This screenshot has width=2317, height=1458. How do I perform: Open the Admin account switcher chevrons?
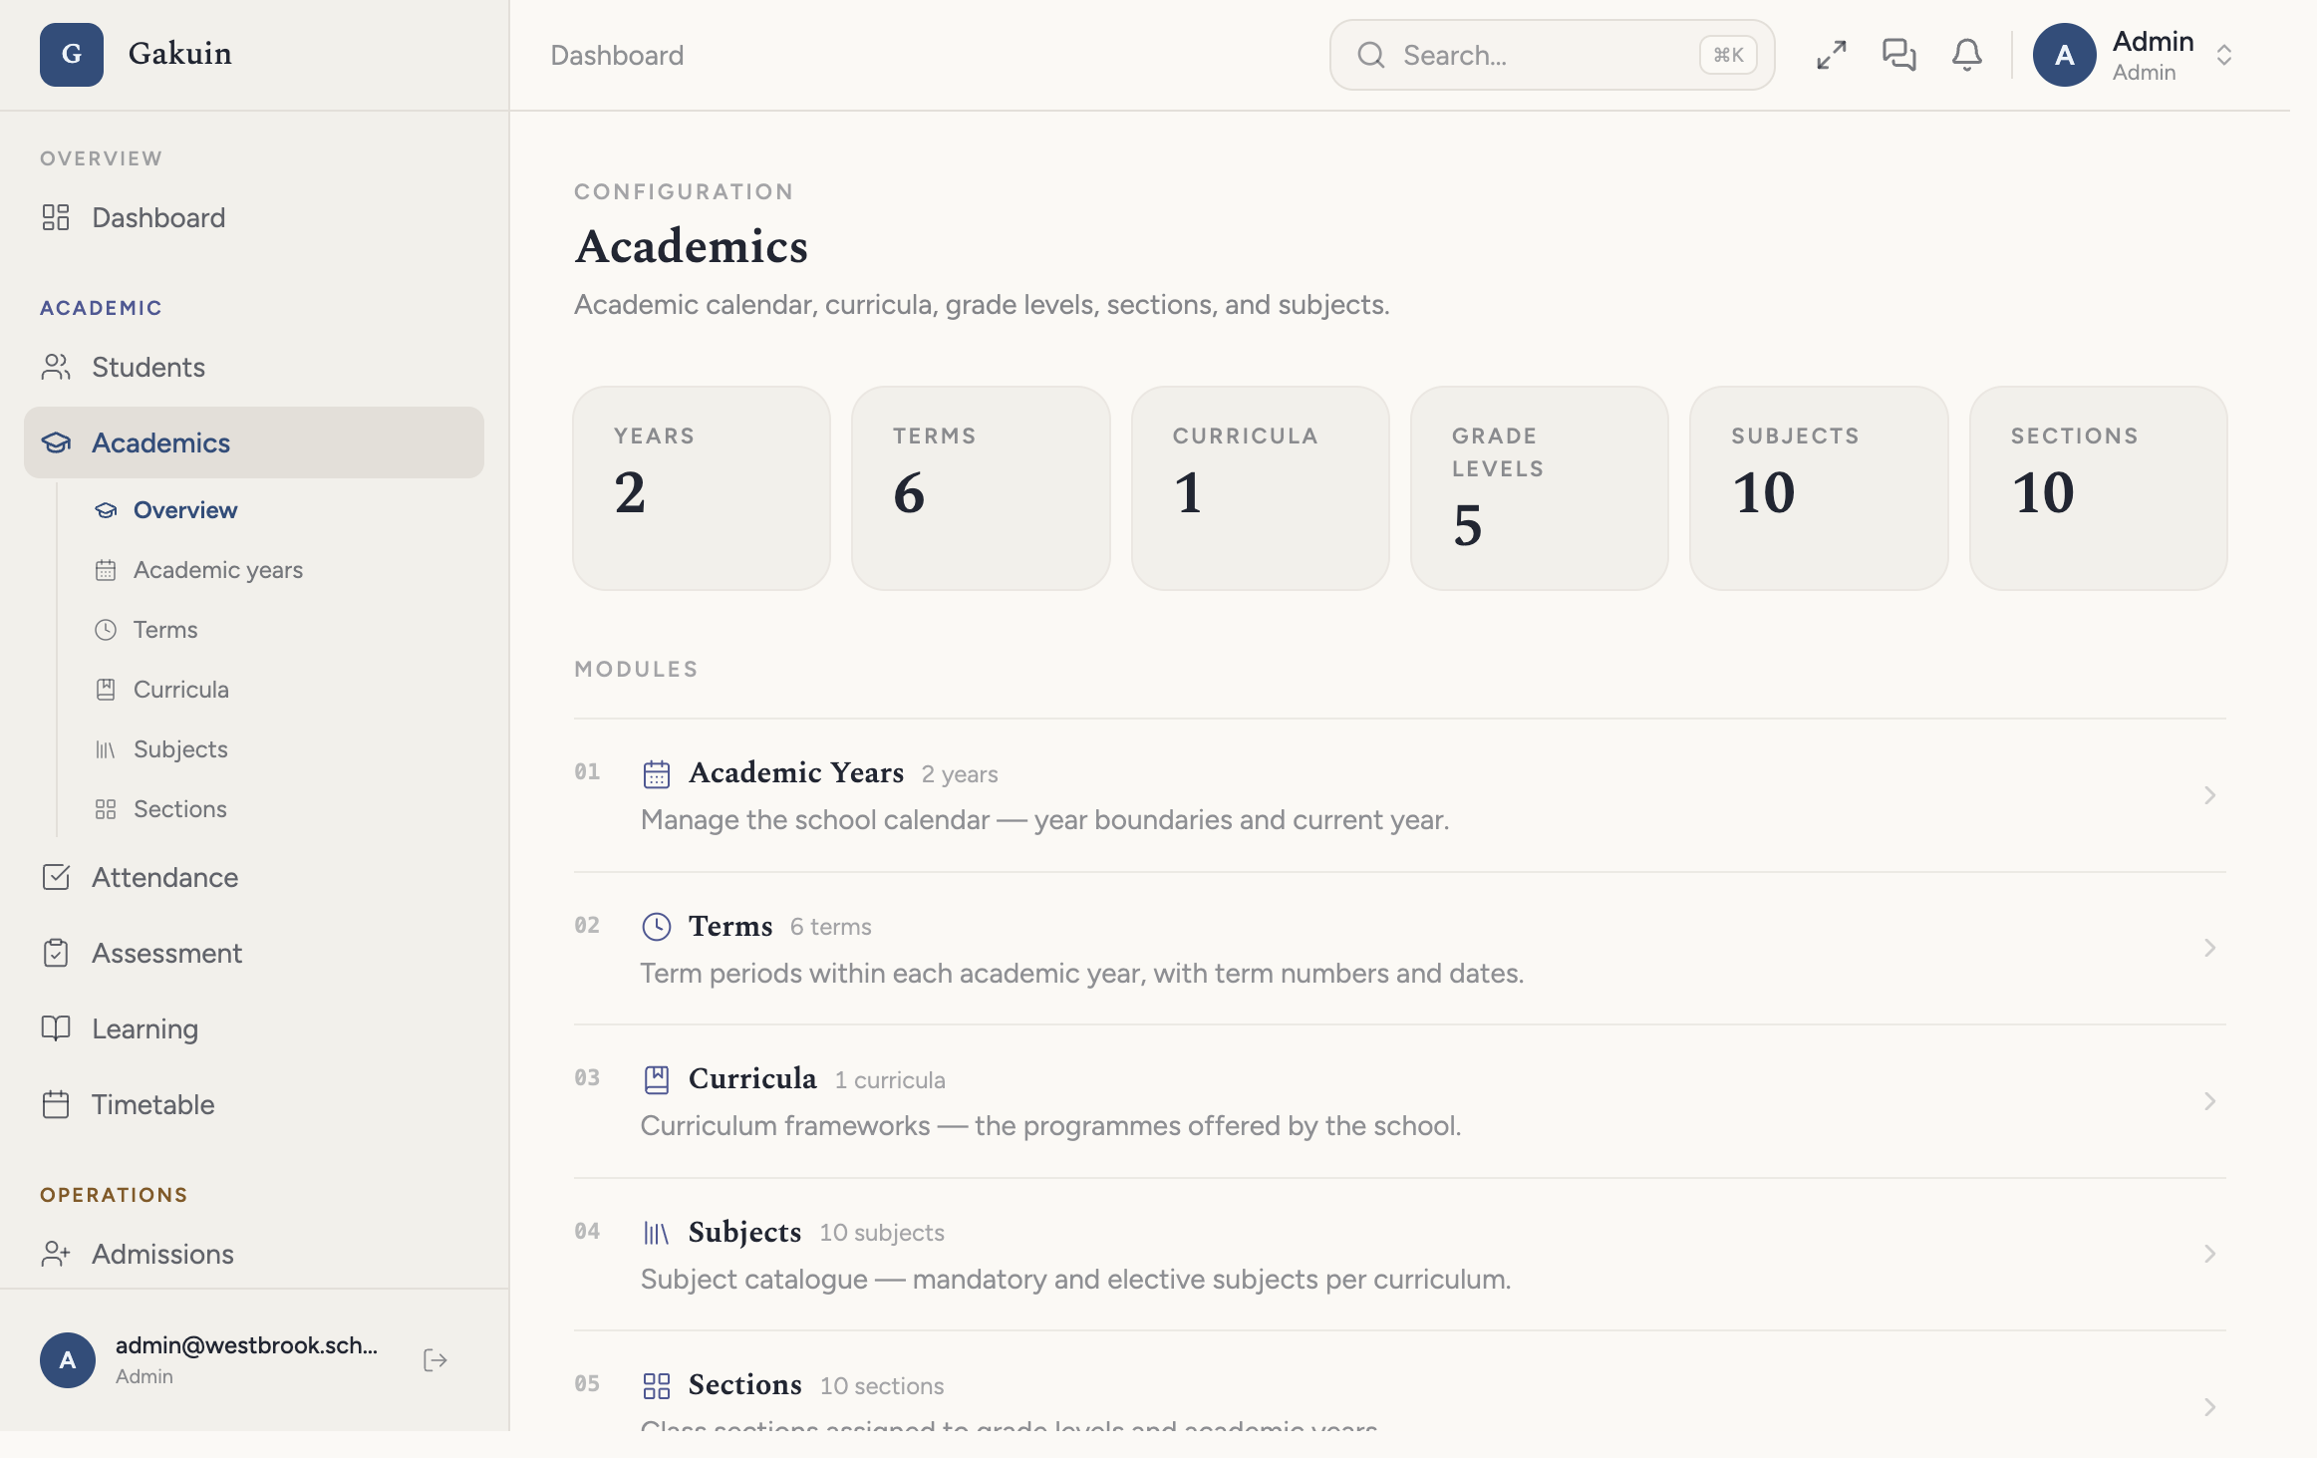point(2224,55)
